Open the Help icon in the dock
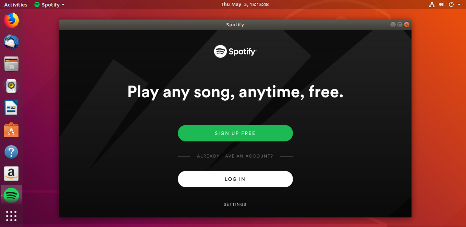This screenshot has height=227, width=466. click(x=11, y=152)
